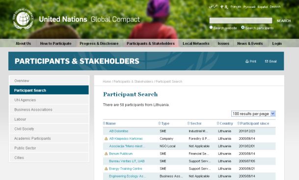Click warning icon beside Energy Training Centre
The image size is (299, 180).
(106, 169)
